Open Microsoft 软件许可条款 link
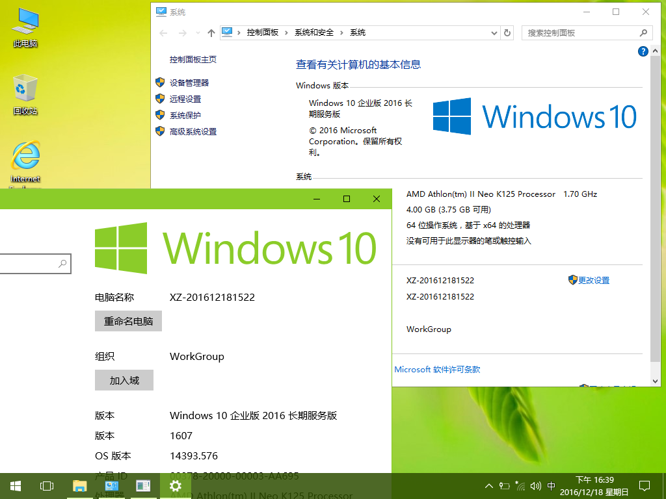The width and height of the screenshot is (666, 499). click(437, 370)
